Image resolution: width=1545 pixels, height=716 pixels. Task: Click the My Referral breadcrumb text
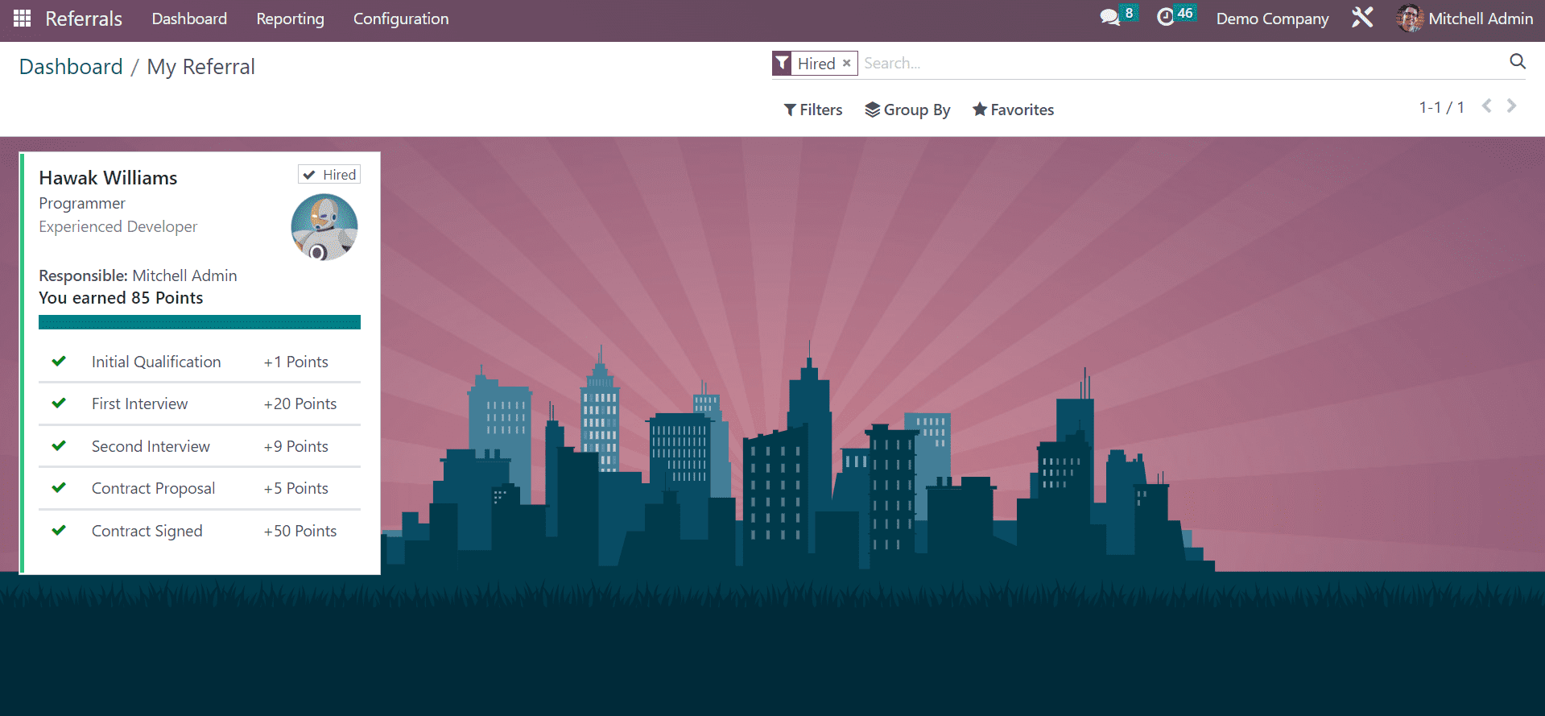pos(200,67)
